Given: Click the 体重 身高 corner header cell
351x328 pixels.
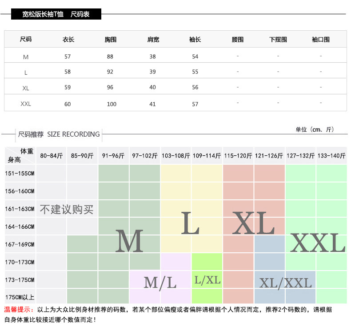Looking at the screenshot, I should tap(20, 156).
